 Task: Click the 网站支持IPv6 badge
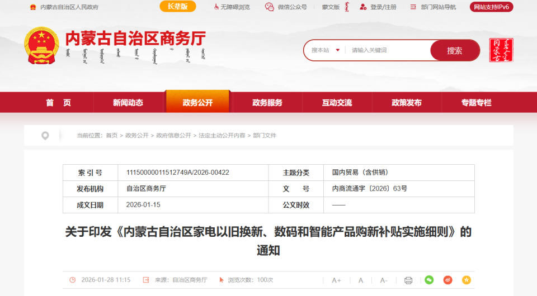pos(492,7)
